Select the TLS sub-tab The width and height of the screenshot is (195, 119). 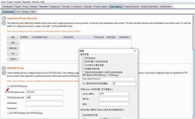click(18, 12)
